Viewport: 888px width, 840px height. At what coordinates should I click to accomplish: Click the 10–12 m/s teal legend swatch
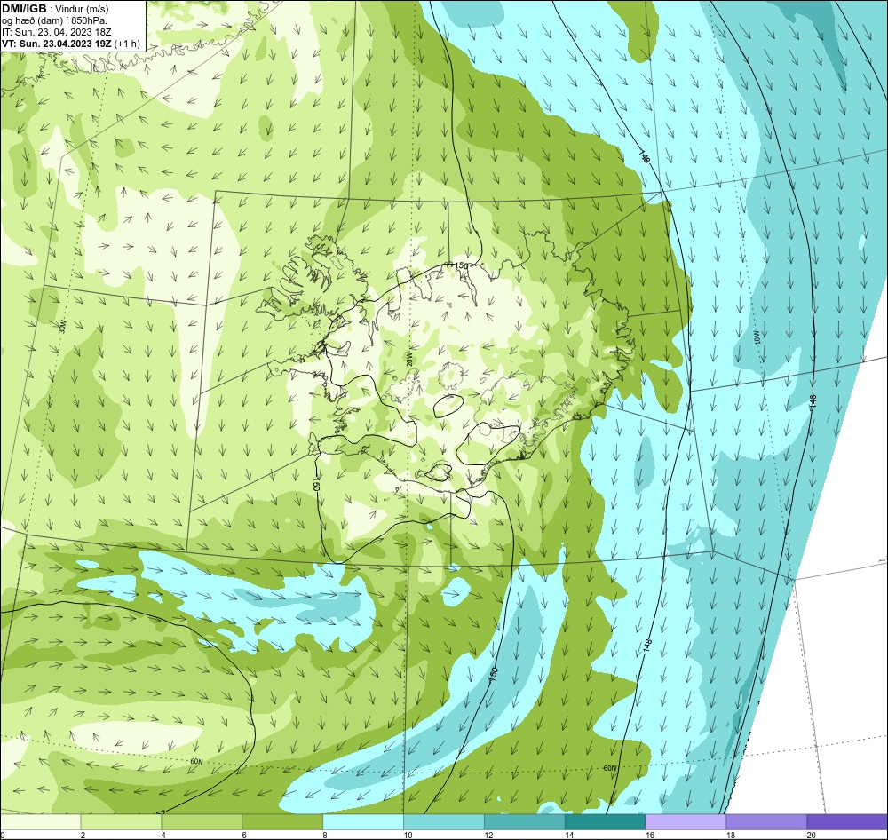[443, 822]
